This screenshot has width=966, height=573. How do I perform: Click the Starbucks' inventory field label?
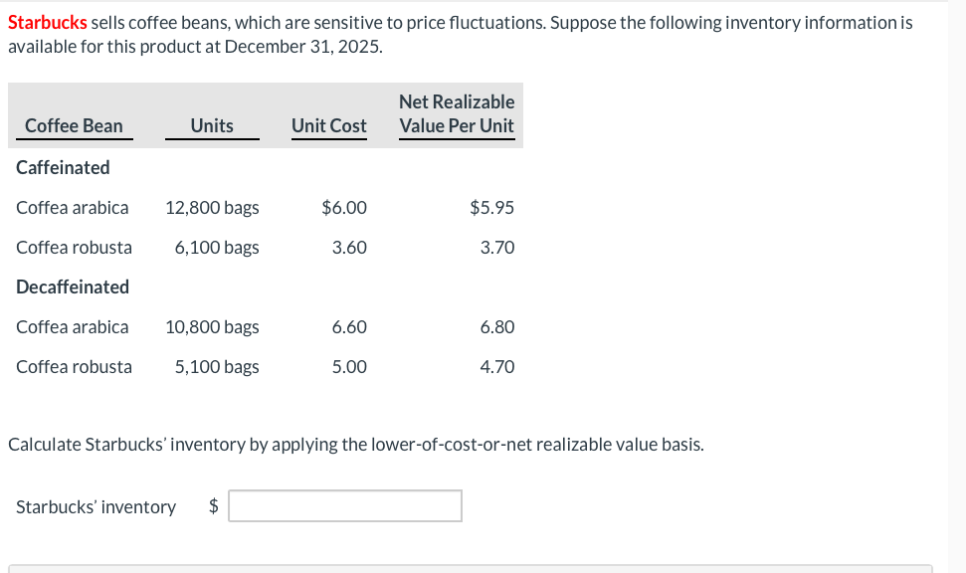coord(96,507)
